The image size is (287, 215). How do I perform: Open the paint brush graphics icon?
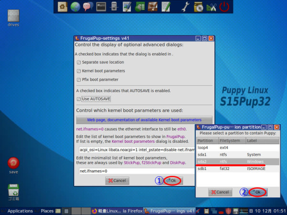(x=153, y=7)
